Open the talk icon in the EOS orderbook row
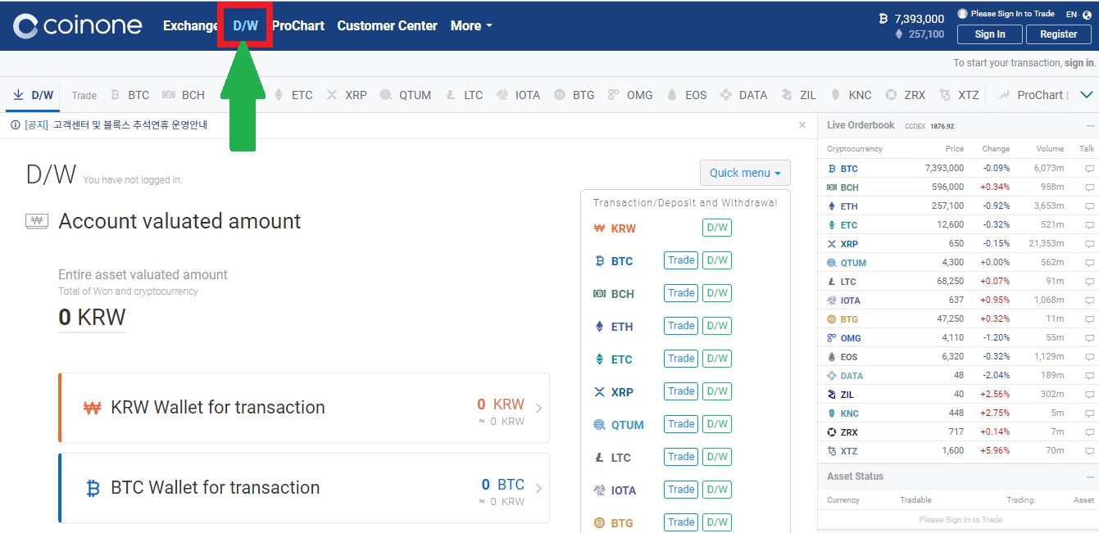 pos(1089,357)
